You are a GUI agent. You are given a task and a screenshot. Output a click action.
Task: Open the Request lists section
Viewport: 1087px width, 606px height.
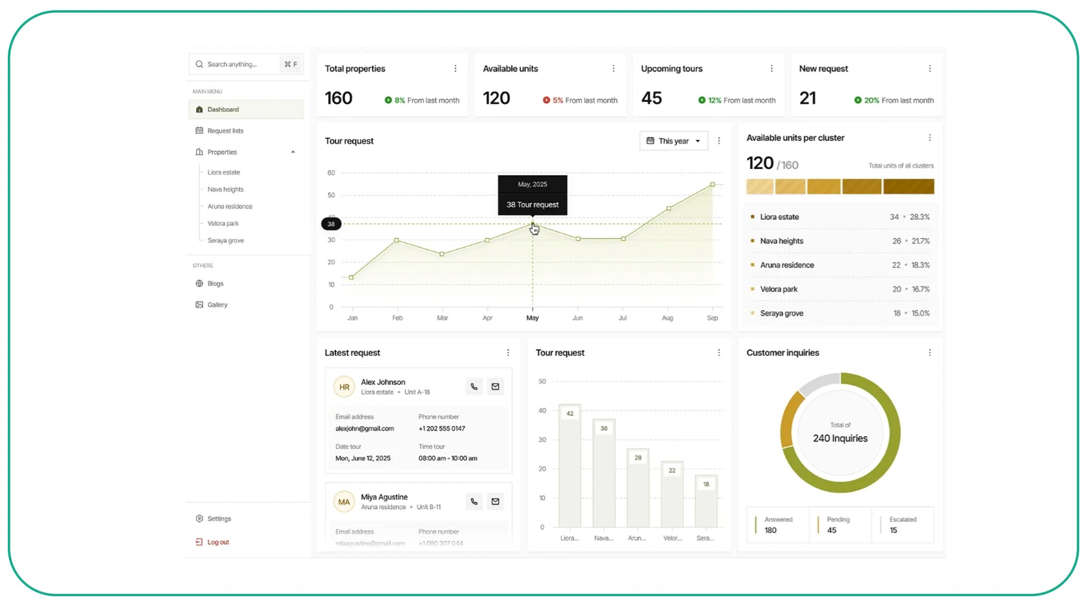[225, 130]
